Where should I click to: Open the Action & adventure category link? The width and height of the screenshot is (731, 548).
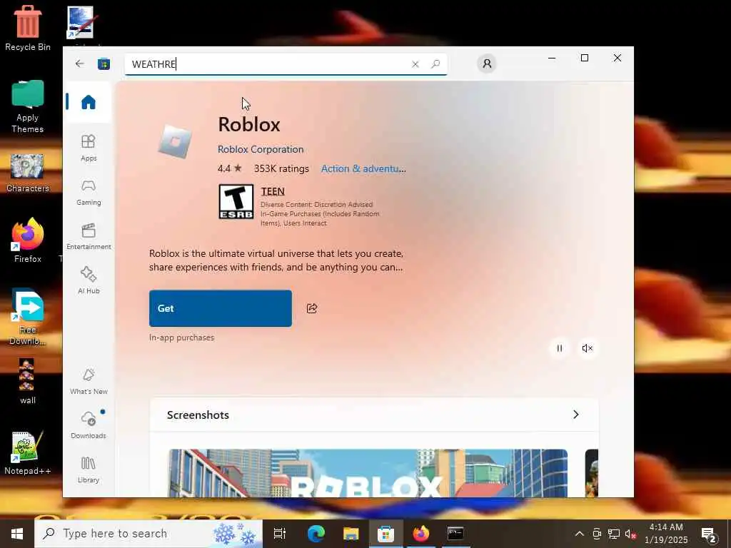(363, 168)
